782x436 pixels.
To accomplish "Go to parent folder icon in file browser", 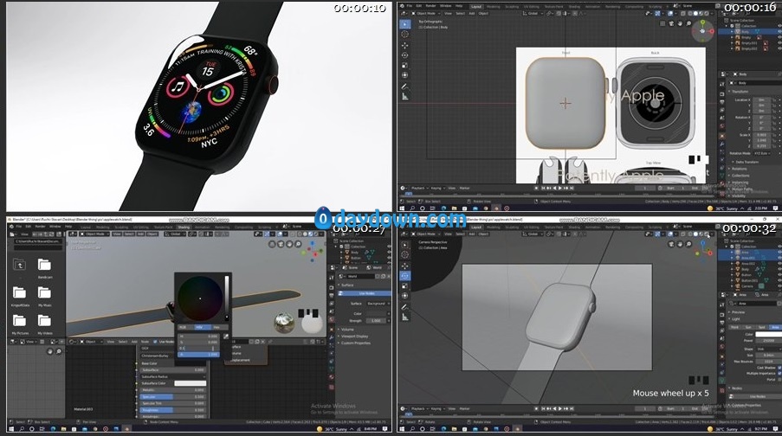I will point(19,265).
